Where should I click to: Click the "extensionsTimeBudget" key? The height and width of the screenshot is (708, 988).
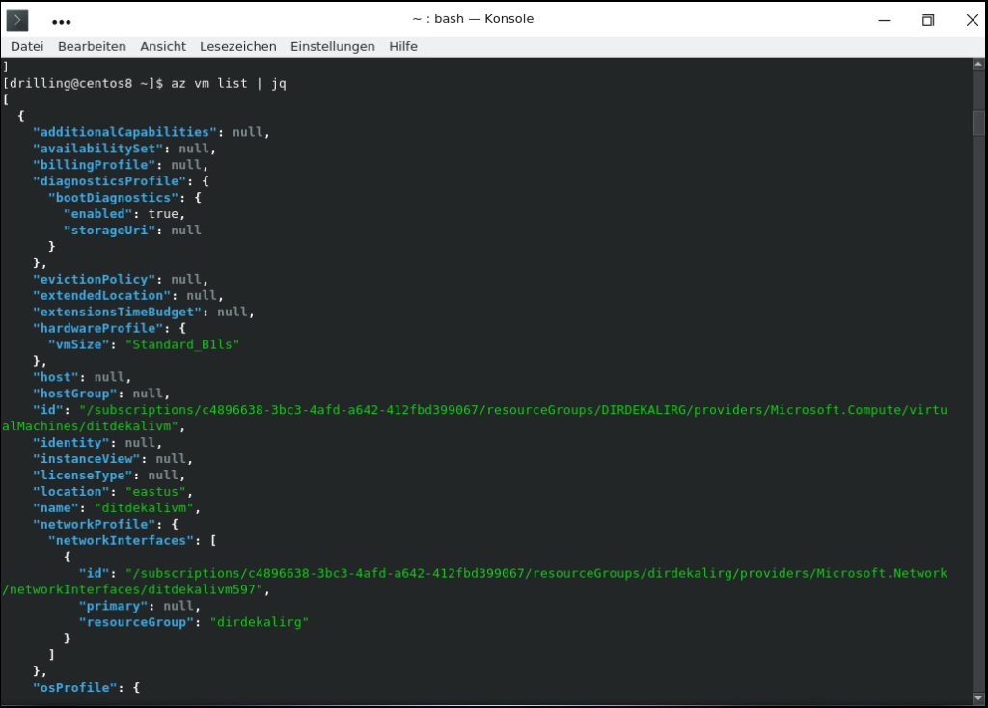(x=117, y=312)
